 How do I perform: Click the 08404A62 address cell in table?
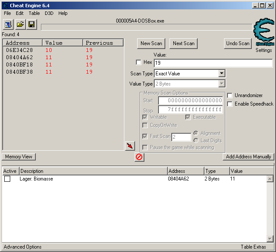[x=178, y=179]
